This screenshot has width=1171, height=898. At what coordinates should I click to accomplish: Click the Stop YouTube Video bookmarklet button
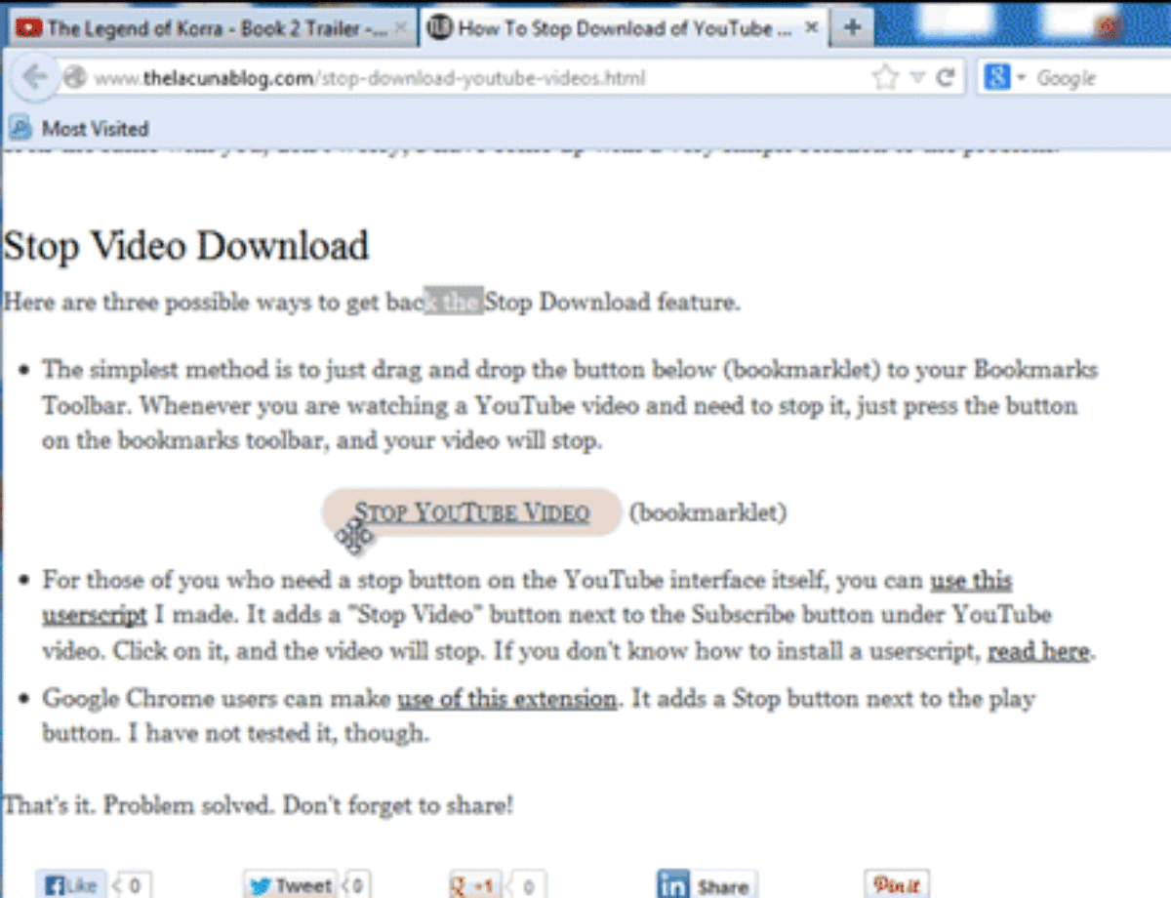click(472, 512)
